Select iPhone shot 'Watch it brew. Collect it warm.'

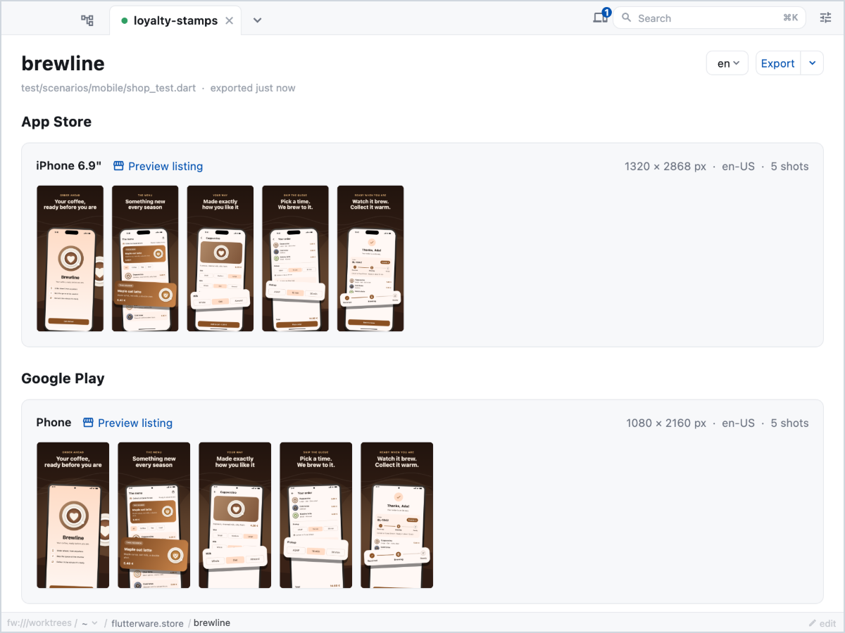click(370, 258)
